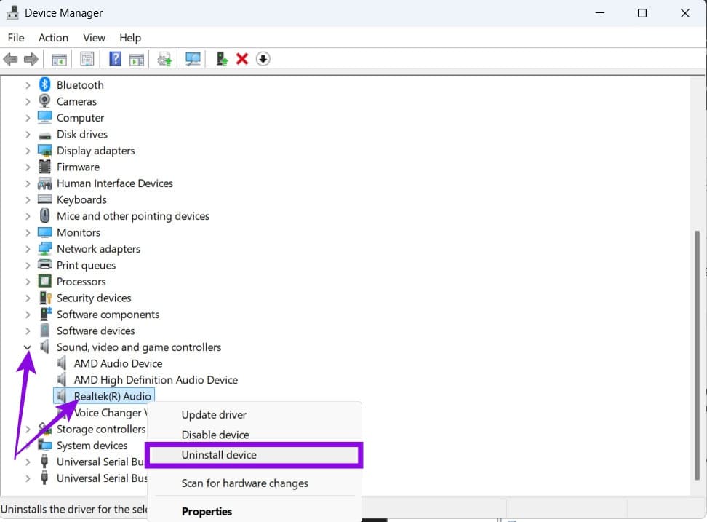Click the Computer category icon
Image resolution: width=707 pixels, height=522 pixels.
[x=44, y=117]
